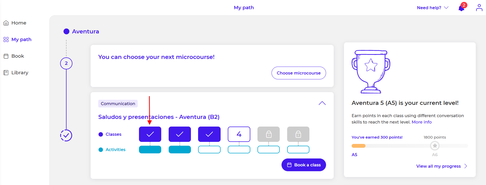Click the Choose microcourse button
The image size is (486, 185).
(x=299, y=73)
